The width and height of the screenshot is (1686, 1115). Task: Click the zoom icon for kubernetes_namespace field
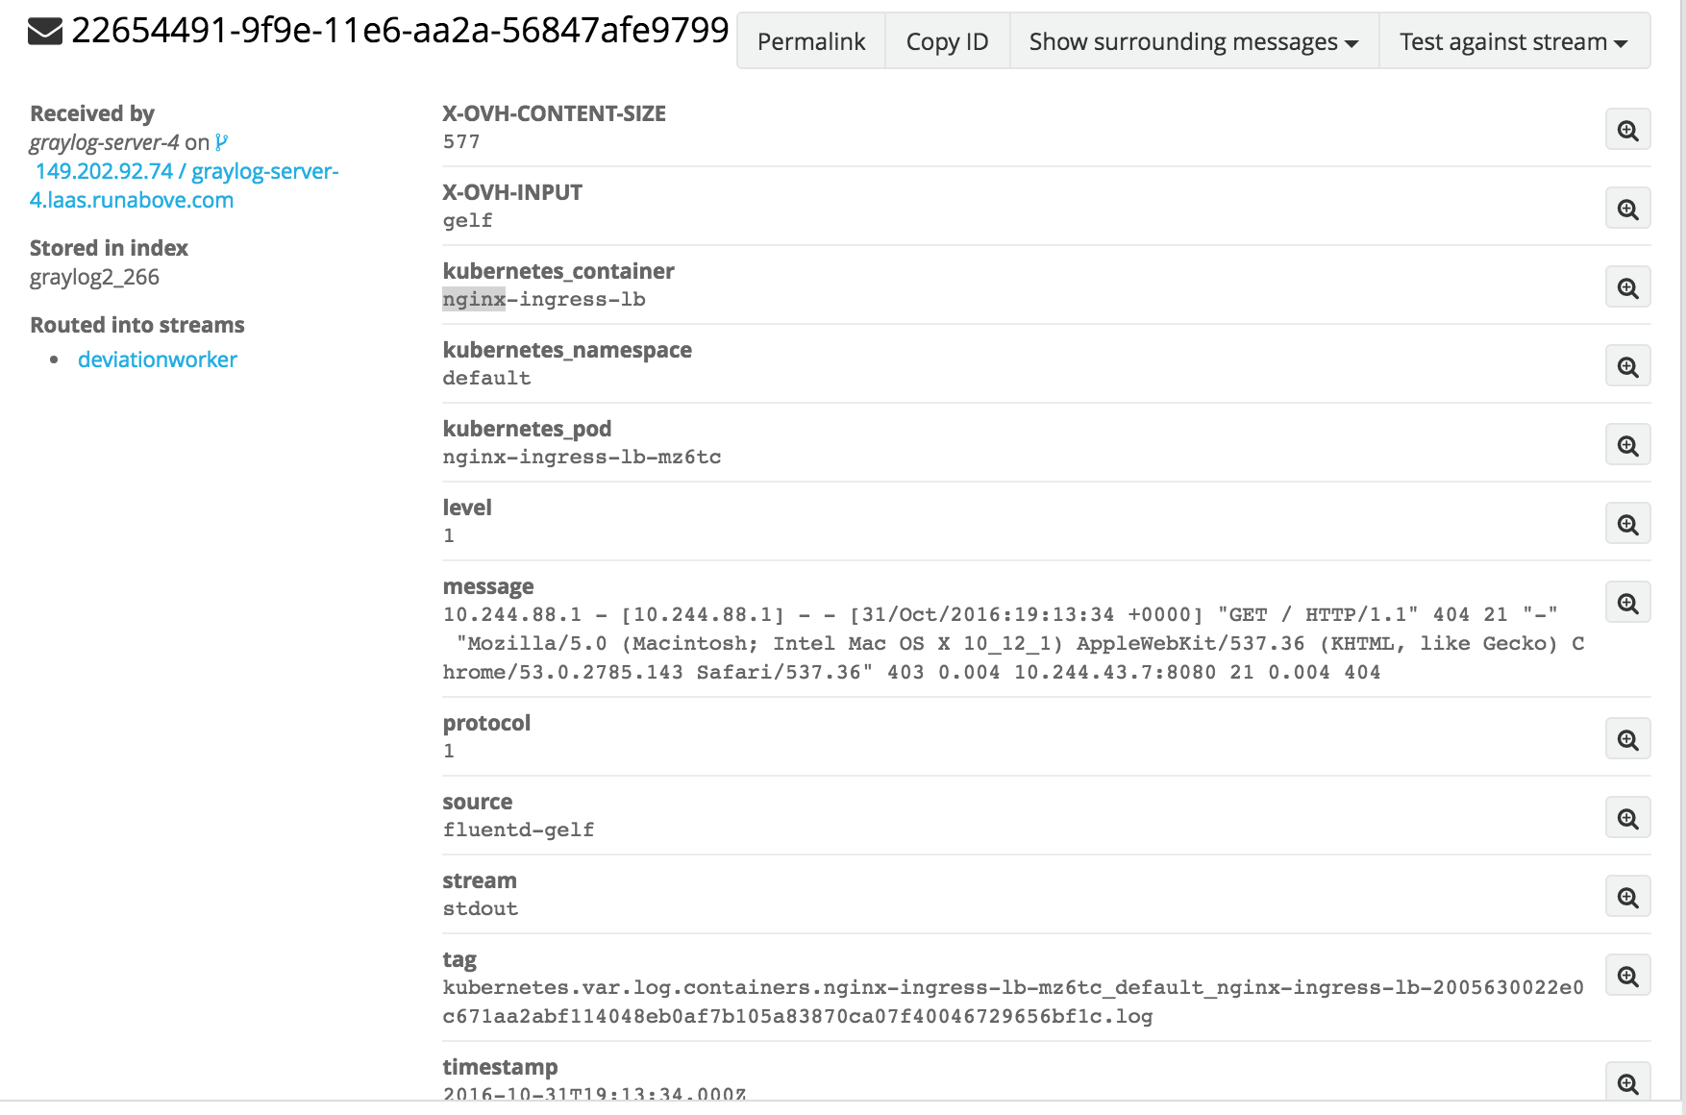(1627, 366)
